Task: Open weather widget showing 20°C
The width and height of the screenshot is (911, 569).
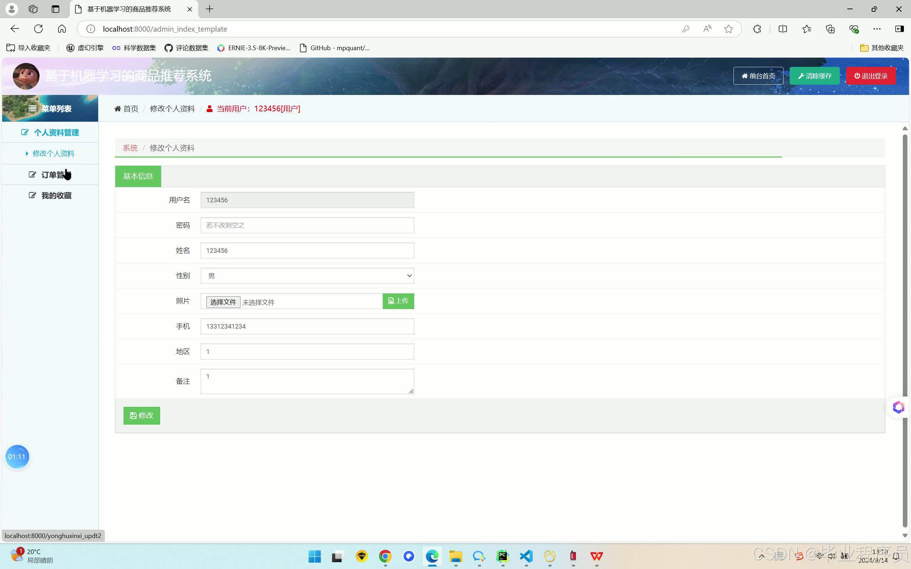Action: [32, 556]
